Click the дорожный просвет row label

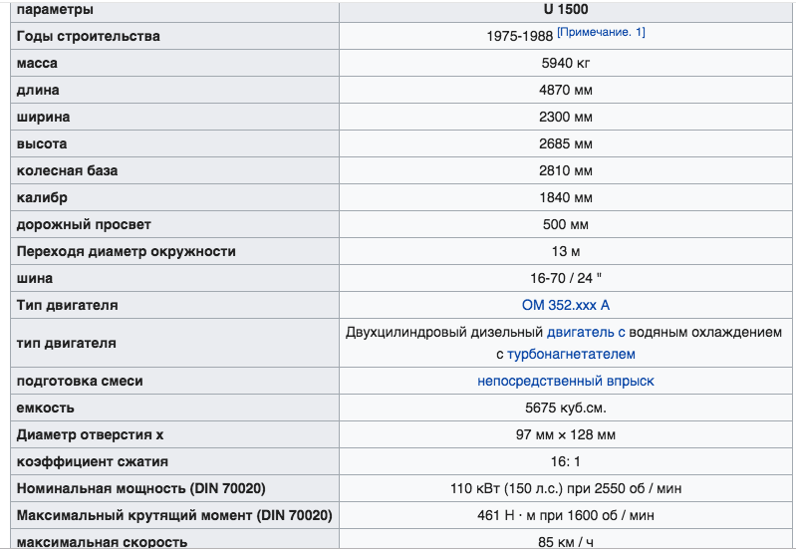pyautogui.click(x=84, y=224)
